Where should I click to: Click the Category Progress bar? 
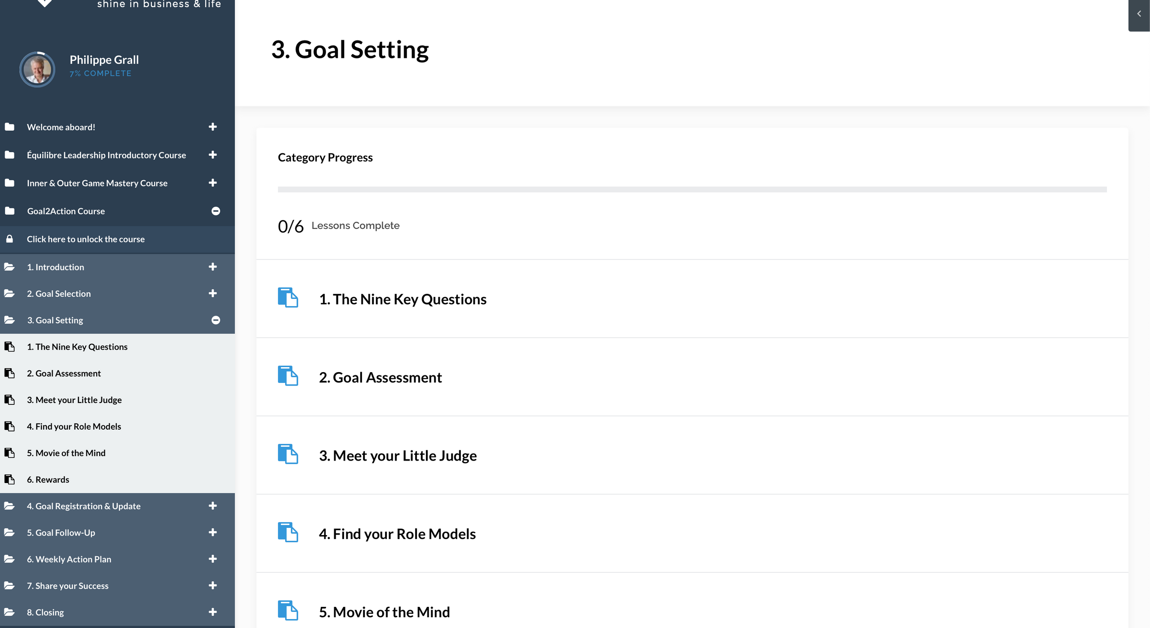(x=692, y=189)
